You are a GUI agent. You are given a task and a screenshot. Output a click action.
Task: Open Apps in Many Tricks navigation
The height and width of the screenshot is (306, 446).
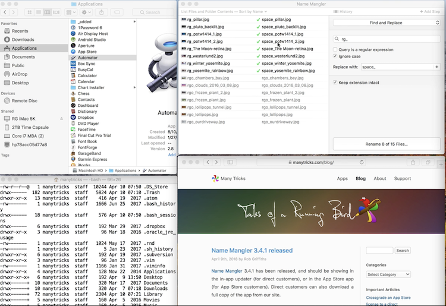point(342,178)
